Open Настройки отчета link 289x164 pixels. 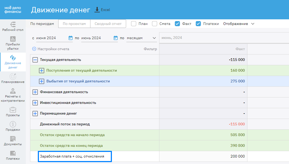click(x=51, y=49)
